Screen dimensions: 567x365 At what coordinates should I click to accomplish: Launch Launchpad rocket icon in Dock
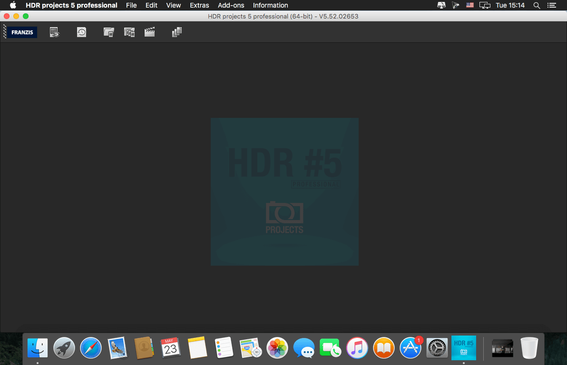(x=64, y=348)
